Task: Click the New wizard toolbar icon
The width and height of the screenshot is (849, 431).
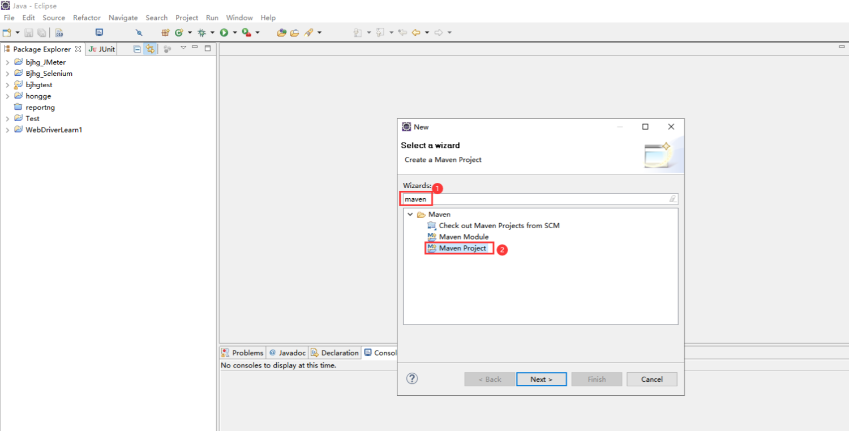Action: pyautogui.click(x=7, y=32)
